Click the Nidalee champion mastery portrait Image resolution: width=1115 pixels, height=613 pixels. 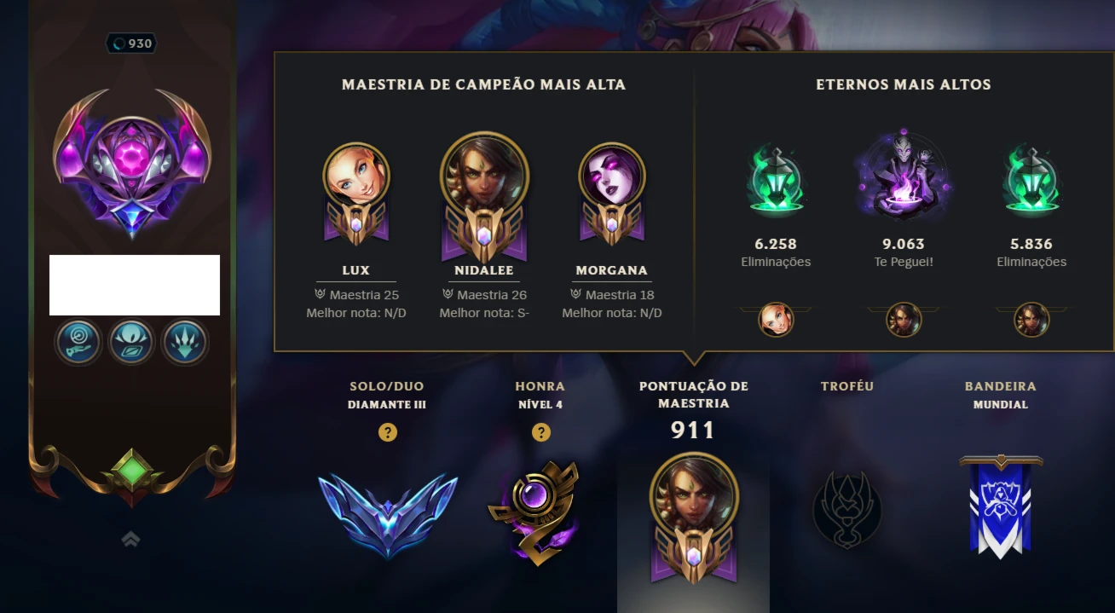pos(484,197)
